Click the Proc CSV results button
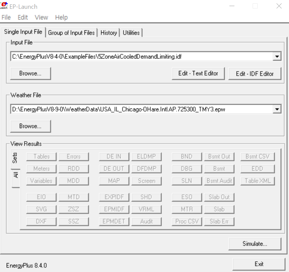The height and width of the screenshot is (272, 289). [x=187, y=222]
